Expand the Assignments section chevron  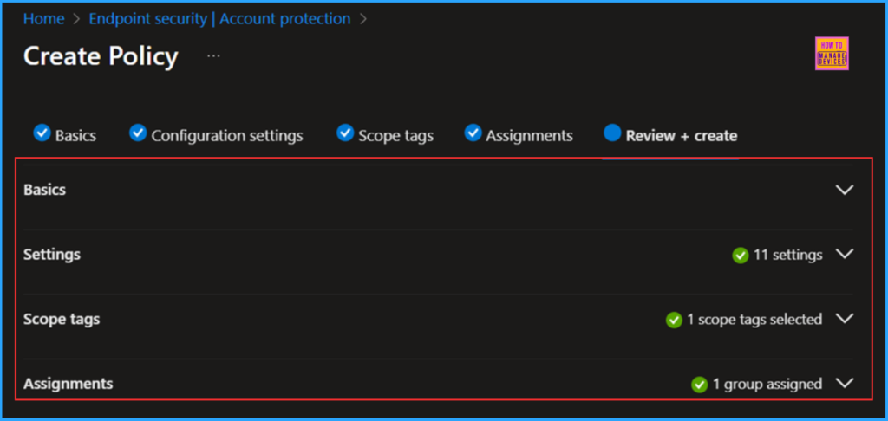[845, 384]
